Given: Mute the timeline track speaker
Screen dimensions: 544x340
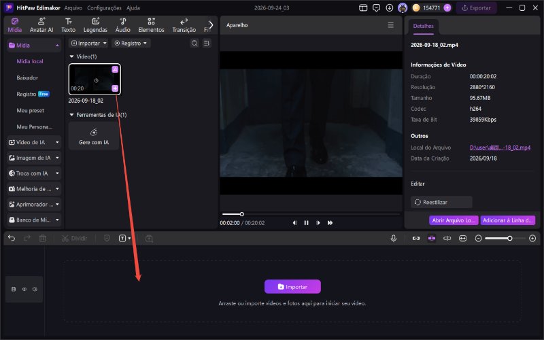Looking at the screenshot, I should pos(35,289).
